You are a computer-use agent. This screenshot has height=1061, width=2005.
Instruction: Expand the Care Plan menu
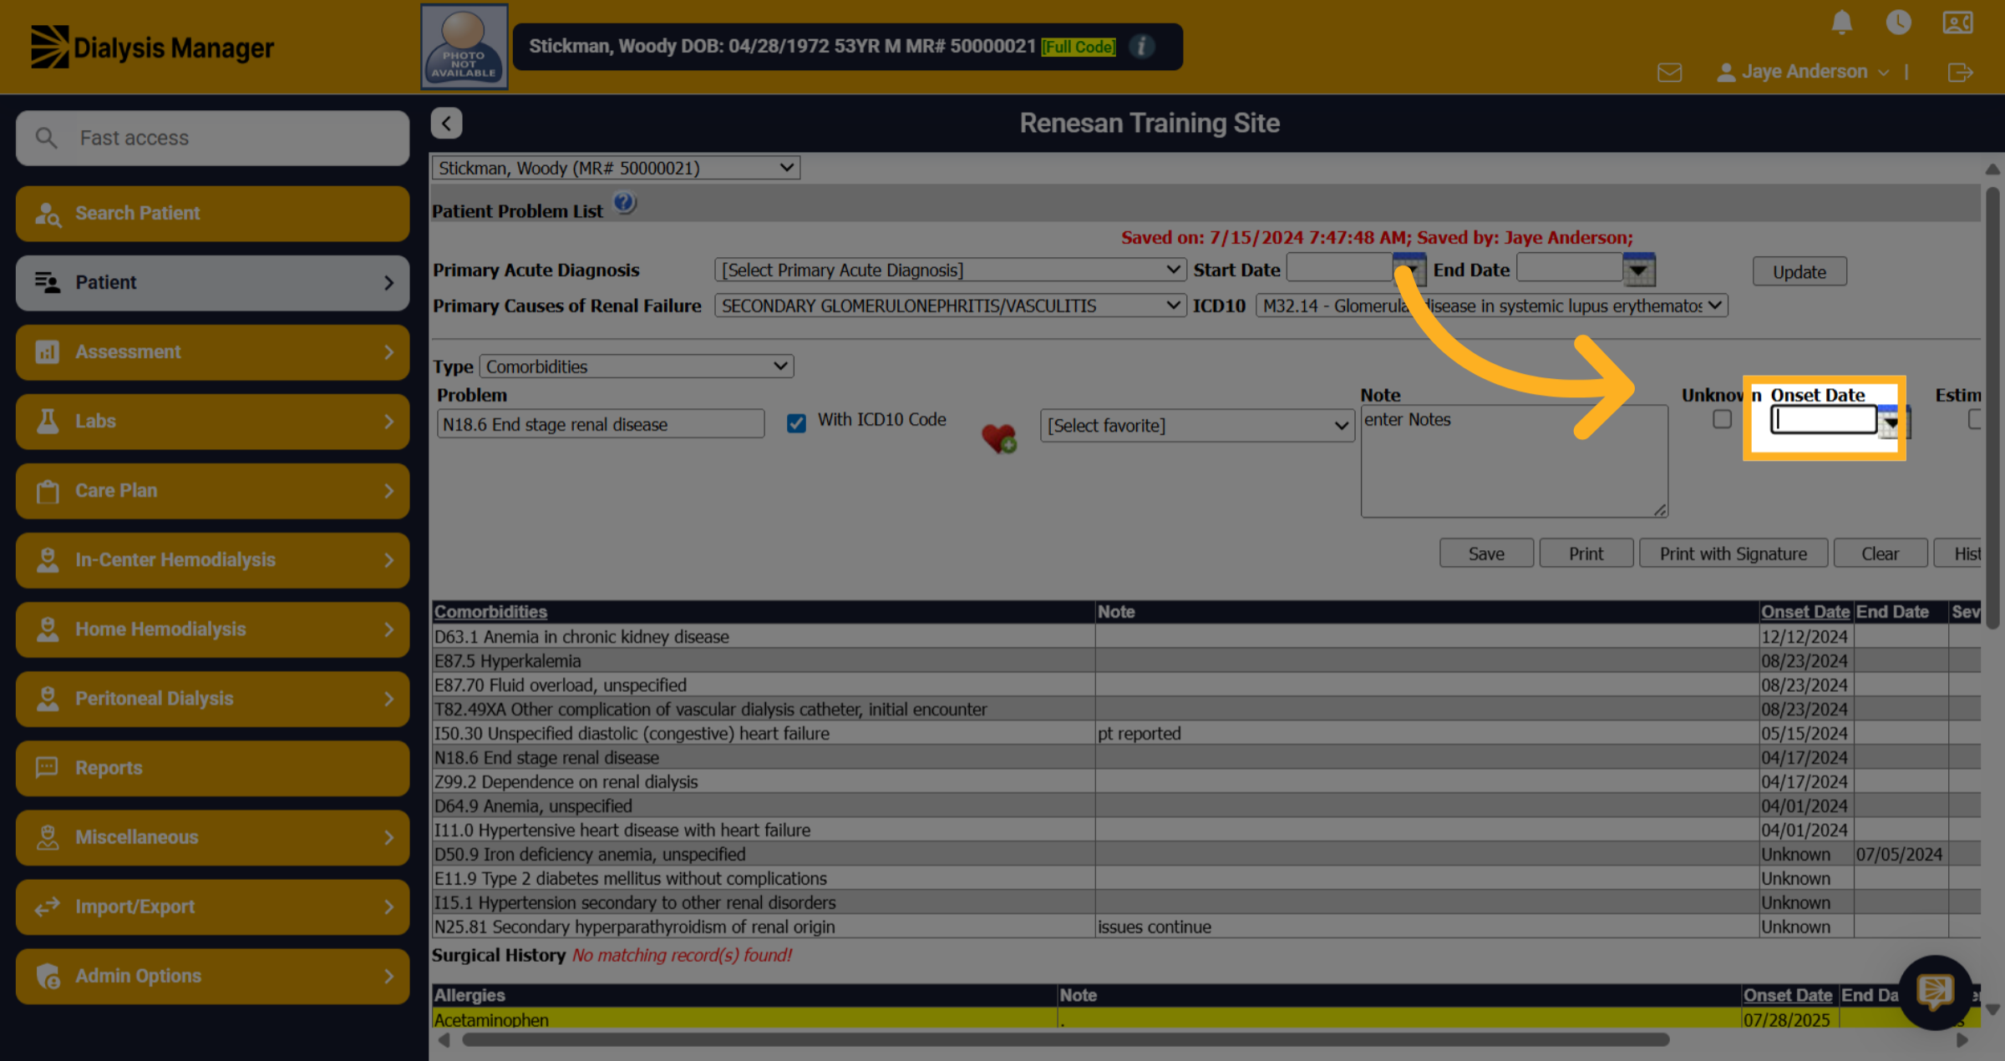(x=212, y=491)
